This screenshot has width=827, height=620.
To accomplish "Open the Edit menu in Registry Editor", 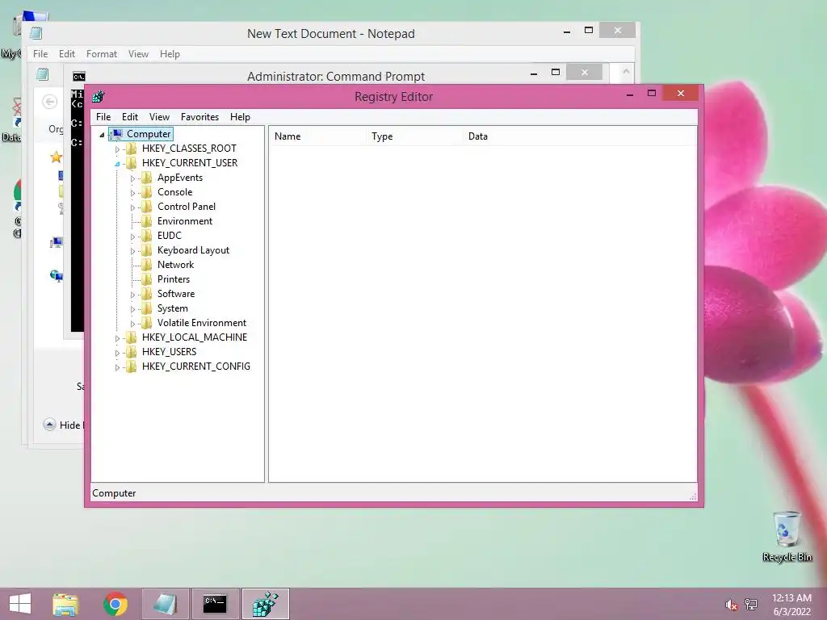I will tap(130, 117).
